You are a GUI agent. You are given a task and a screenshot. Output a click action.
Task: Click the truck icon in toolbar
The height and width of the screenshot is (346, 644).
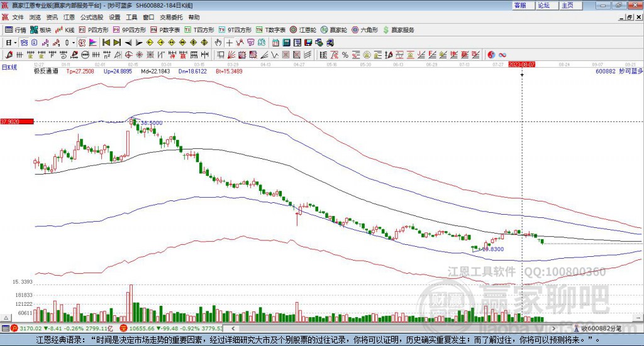(x=330, y=43)
